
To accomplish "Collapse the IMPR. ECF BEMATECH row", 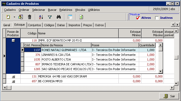I will click(14, 40).
